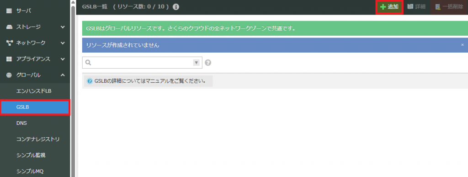Select GSLB in the sidebar
The height and width of the screenshot is (177, 468).
click(x=35, y=107)
